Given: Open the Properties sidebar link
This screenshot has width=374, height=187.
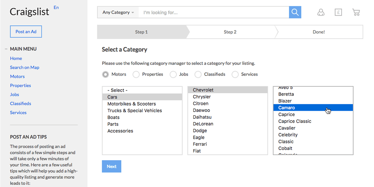Looking at the screenshot, I should pyautogui.click(x=21, y=85).
